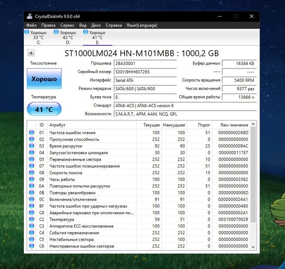Image resolution: width=285 pixels, height=269 pixels.
Task: Click status orb for 0A Повторные попытки раскрутки
Action: coord(31,186)
